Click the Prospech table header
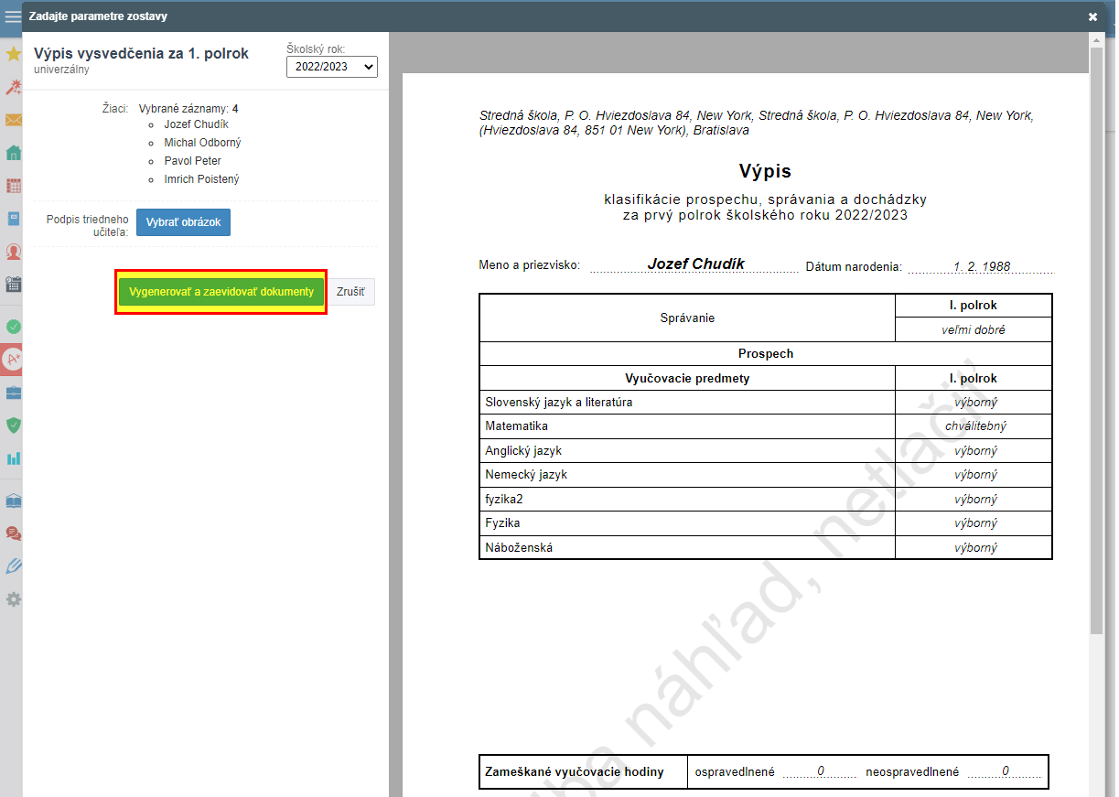The image size is (1119, 797). (x=766, y=353)
